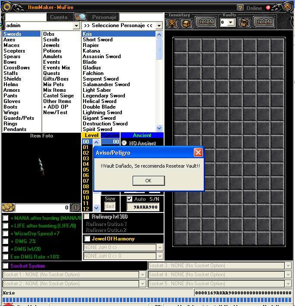Uncheck the Auto S/N checkbox

130,199
